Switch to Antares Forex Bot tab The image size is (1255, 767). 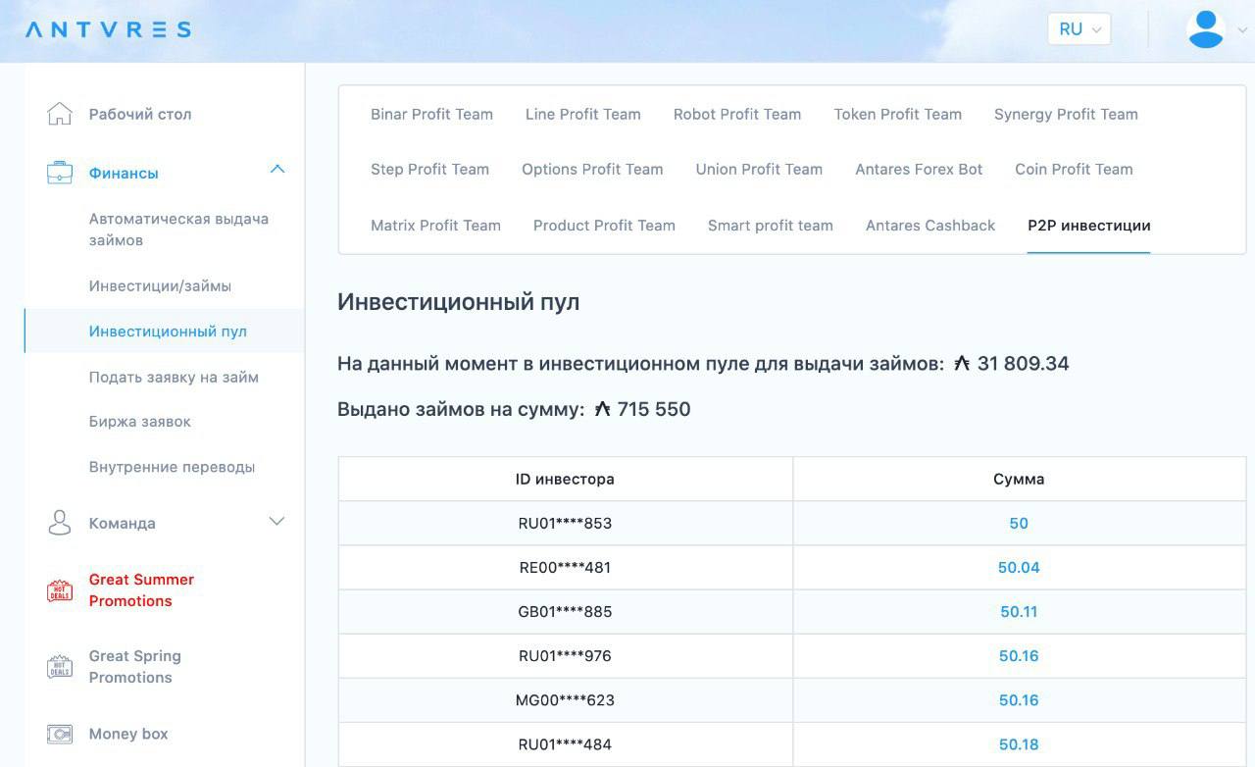[x=919, y=170]
